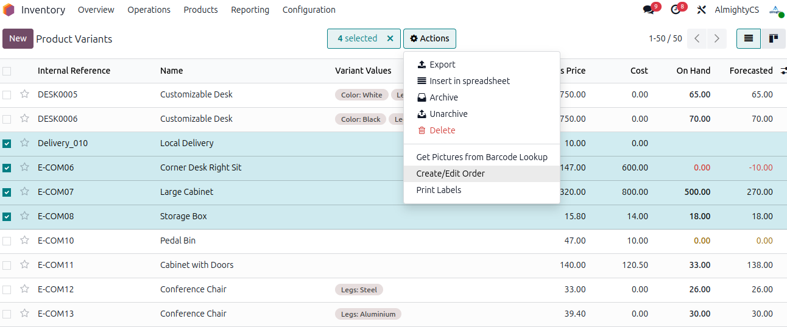The image size is (787, 327).
Task: Select Export in the Actions menu
Action: [442, 65]
